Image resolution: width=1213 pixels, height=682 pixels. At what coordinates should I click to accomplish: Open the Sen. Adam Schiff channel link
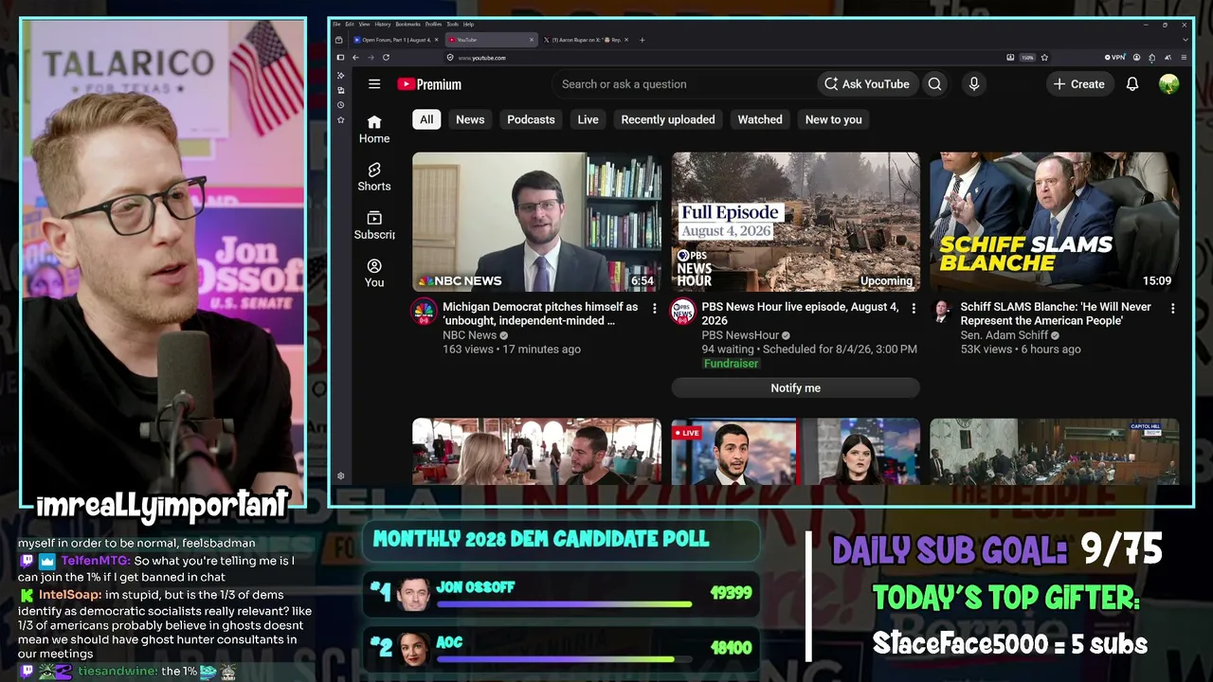[x=1004, y=335]
